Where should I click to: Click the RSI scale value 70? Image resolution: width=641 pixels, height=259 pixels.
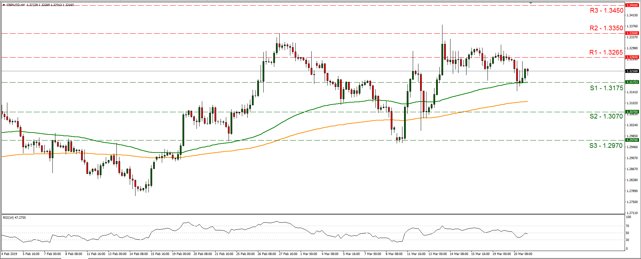[x=628, y=226]
